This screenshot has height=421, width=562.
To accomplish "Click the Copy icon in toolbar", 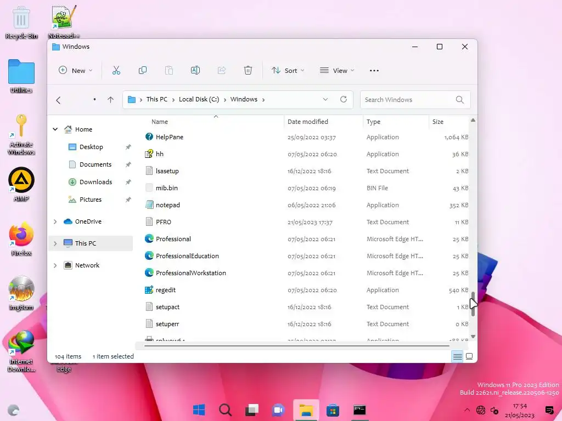I will click(x=143, y=70).
